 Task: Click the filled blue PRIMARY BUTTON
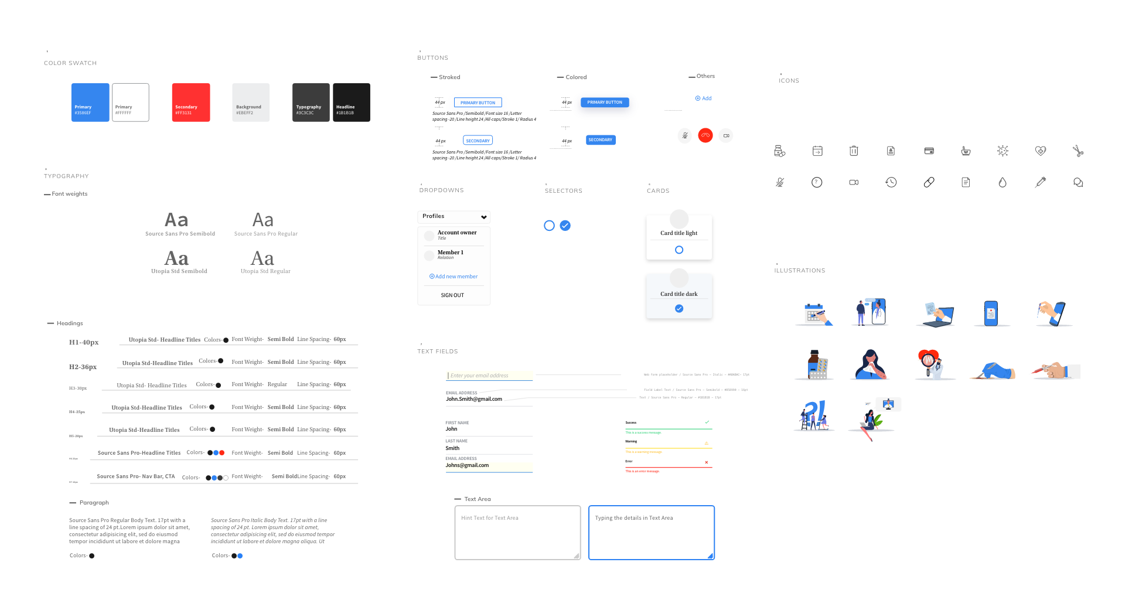[605, 103]
